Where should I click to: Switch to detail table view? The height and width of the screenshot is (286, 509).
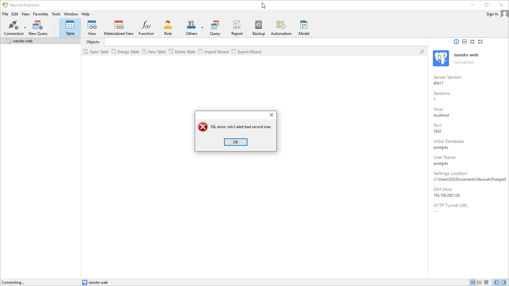(487, 282)
